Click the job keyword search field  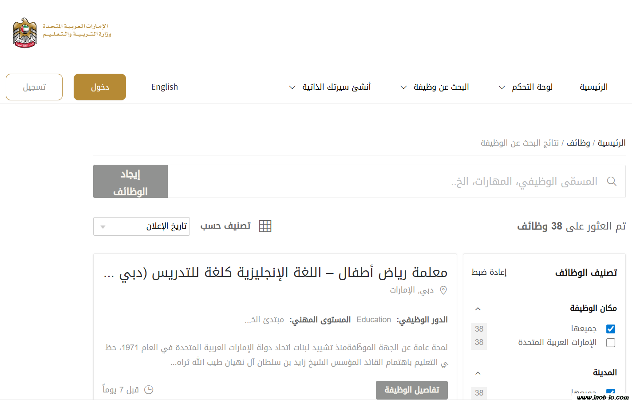click(382, 182)
